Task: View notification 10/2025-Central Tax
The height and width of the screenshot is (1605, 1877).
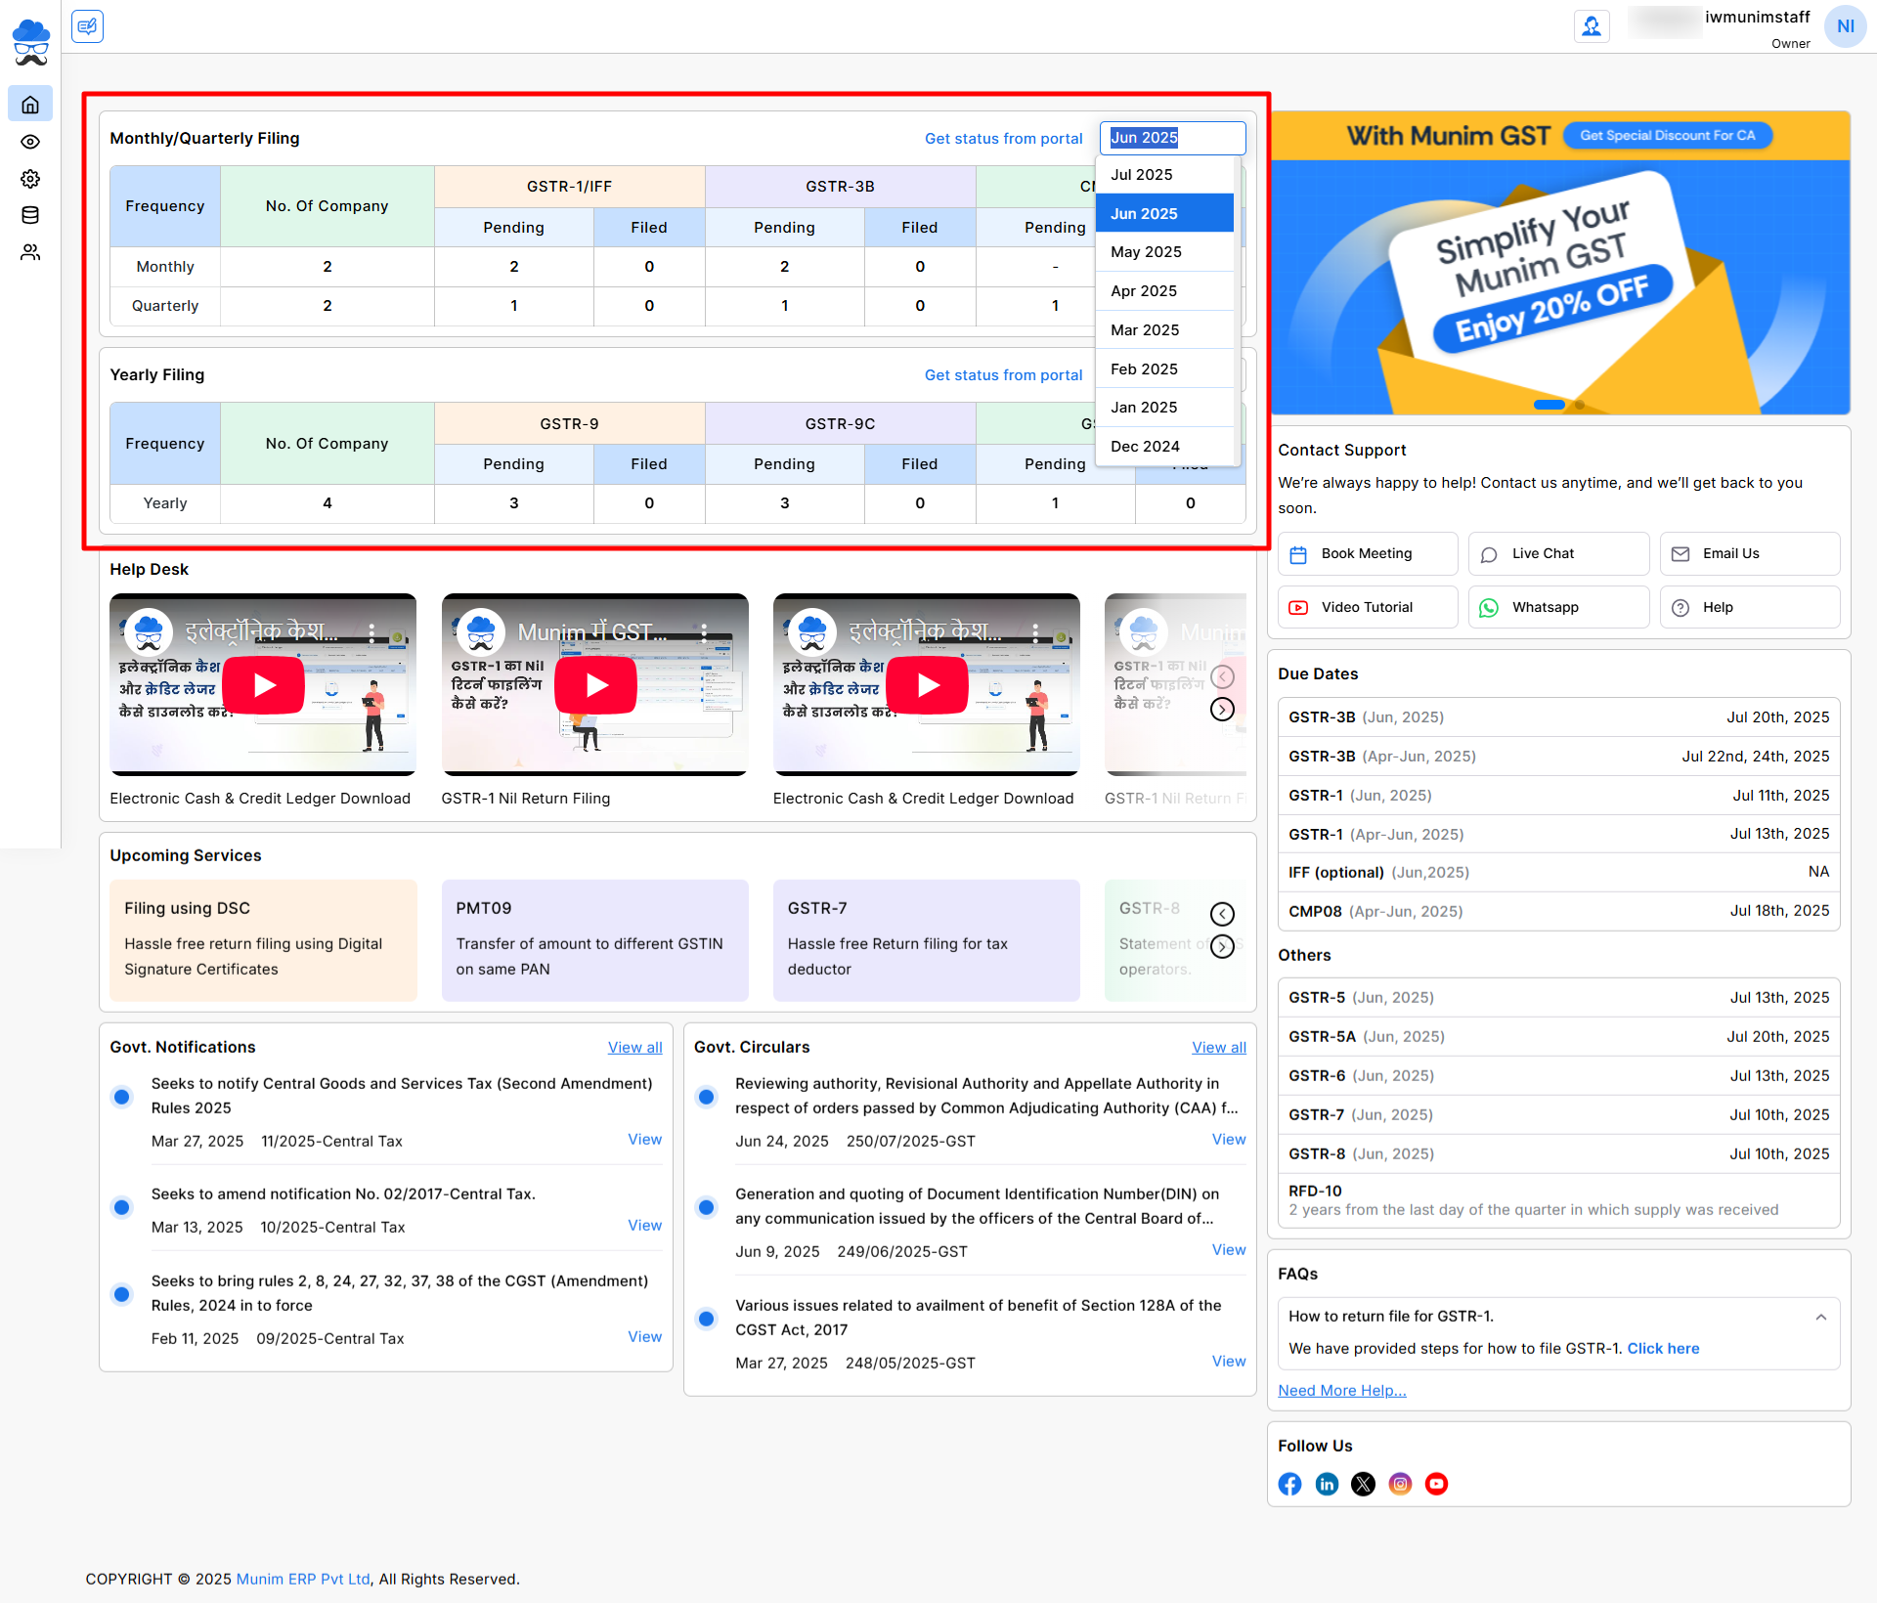Action: (644, 1226)
